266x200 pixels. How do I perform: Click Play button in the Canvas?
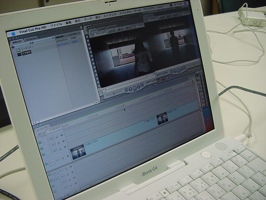tap(178, 70)
